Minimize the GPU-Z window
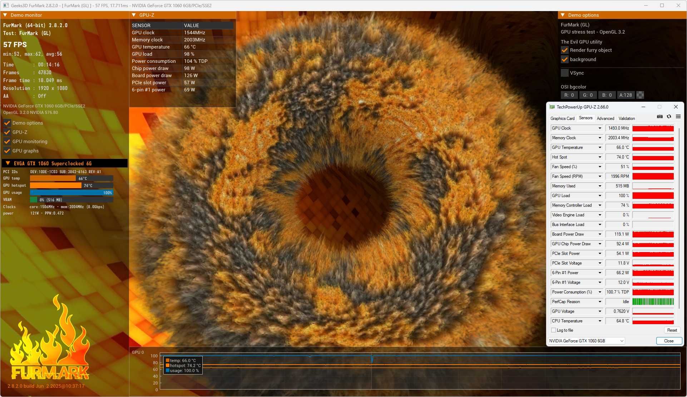687x397 pixels. [643, 107]
